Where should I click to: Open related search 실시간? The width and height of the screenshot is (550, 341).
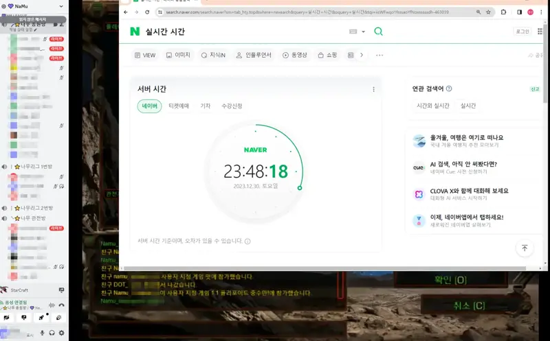pyautogui.click(x=468, y=106)
